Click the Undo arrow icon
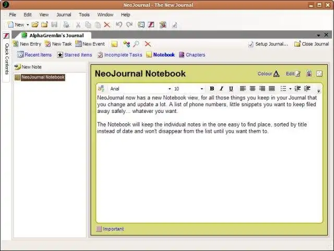This screenshot has height=251, width=334. point(119,25)
